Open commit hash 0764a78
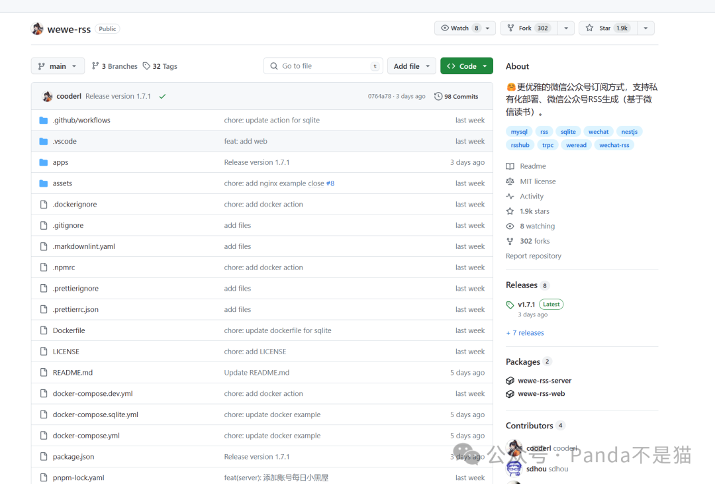The height and width of the screenshot is (484, 715). 379,96
